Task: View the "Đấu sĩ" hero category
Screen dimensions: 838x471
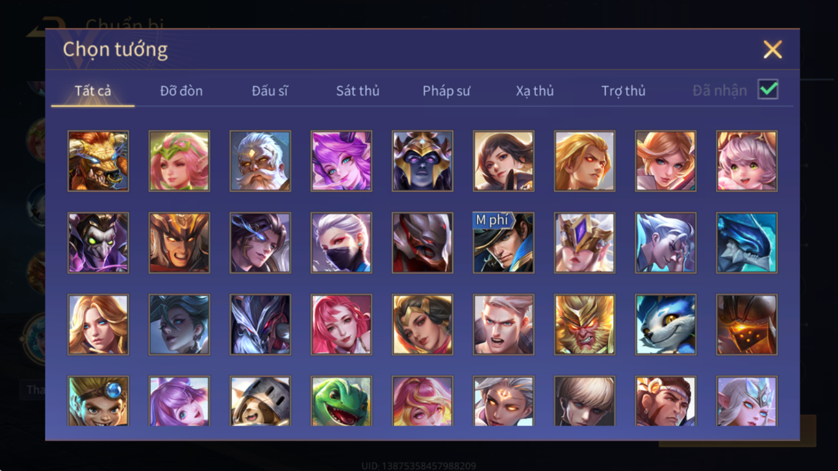Action: (270, 91)
